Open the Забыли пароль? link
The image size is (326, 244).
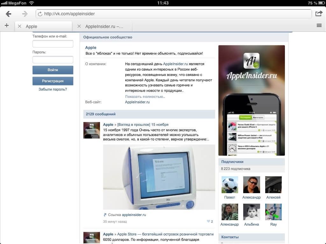tap(53, 89)
